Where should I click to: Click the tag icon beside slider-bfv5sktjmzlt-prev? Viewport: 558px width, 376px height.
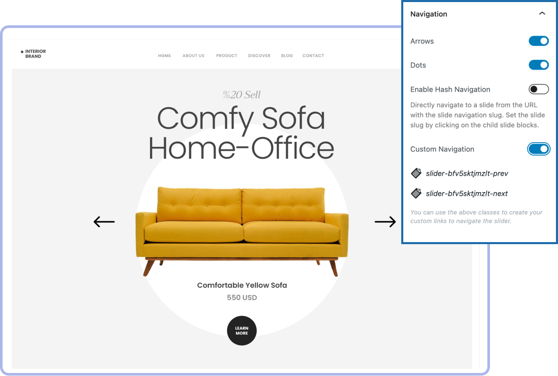click(416, 173)
